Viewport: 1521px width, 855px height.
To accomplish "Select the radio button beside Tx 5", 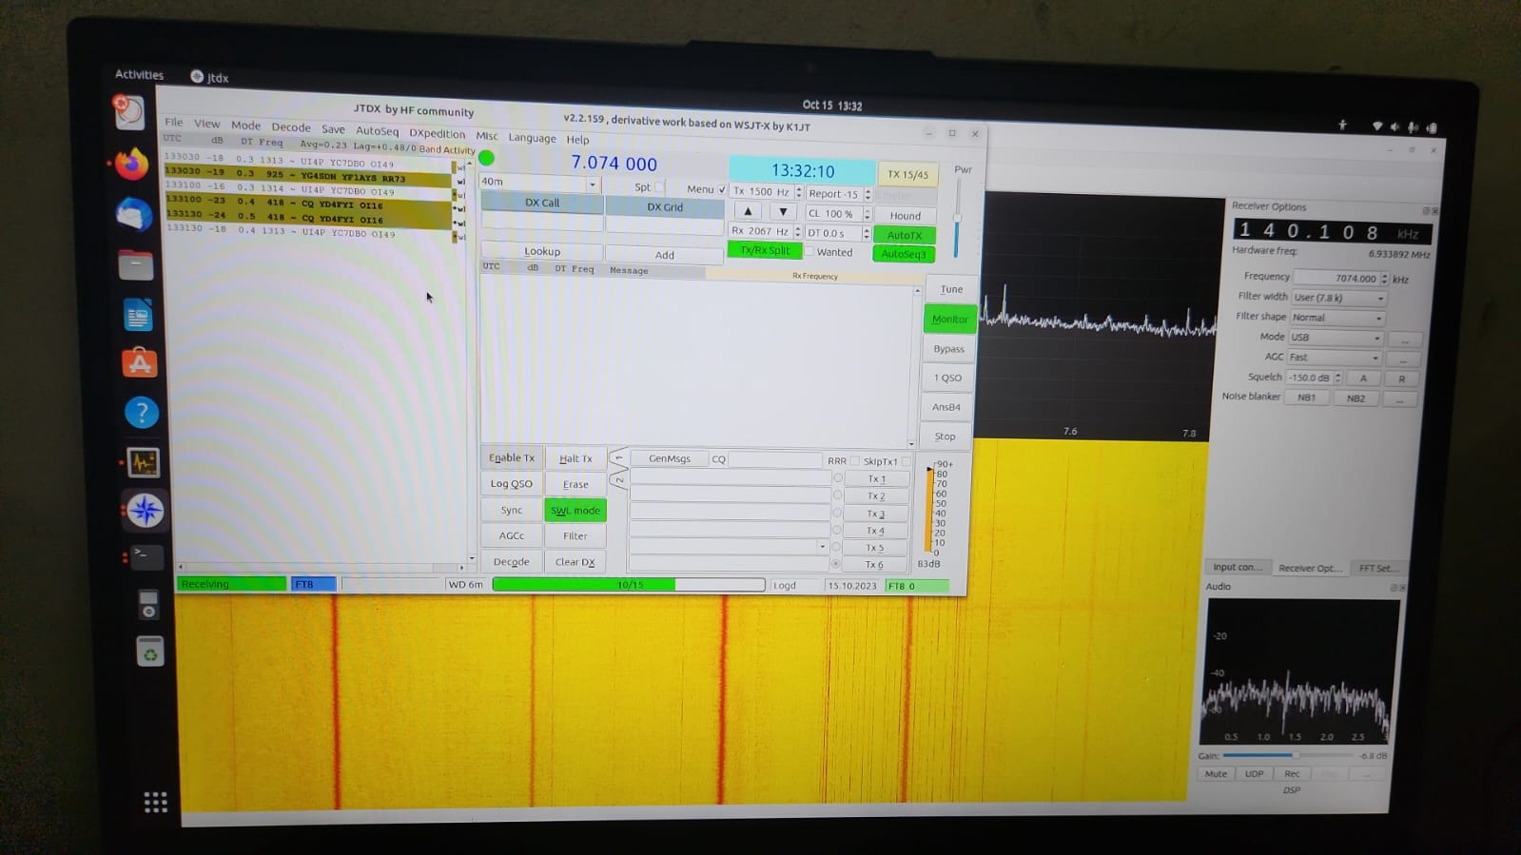I will [836, 547].
